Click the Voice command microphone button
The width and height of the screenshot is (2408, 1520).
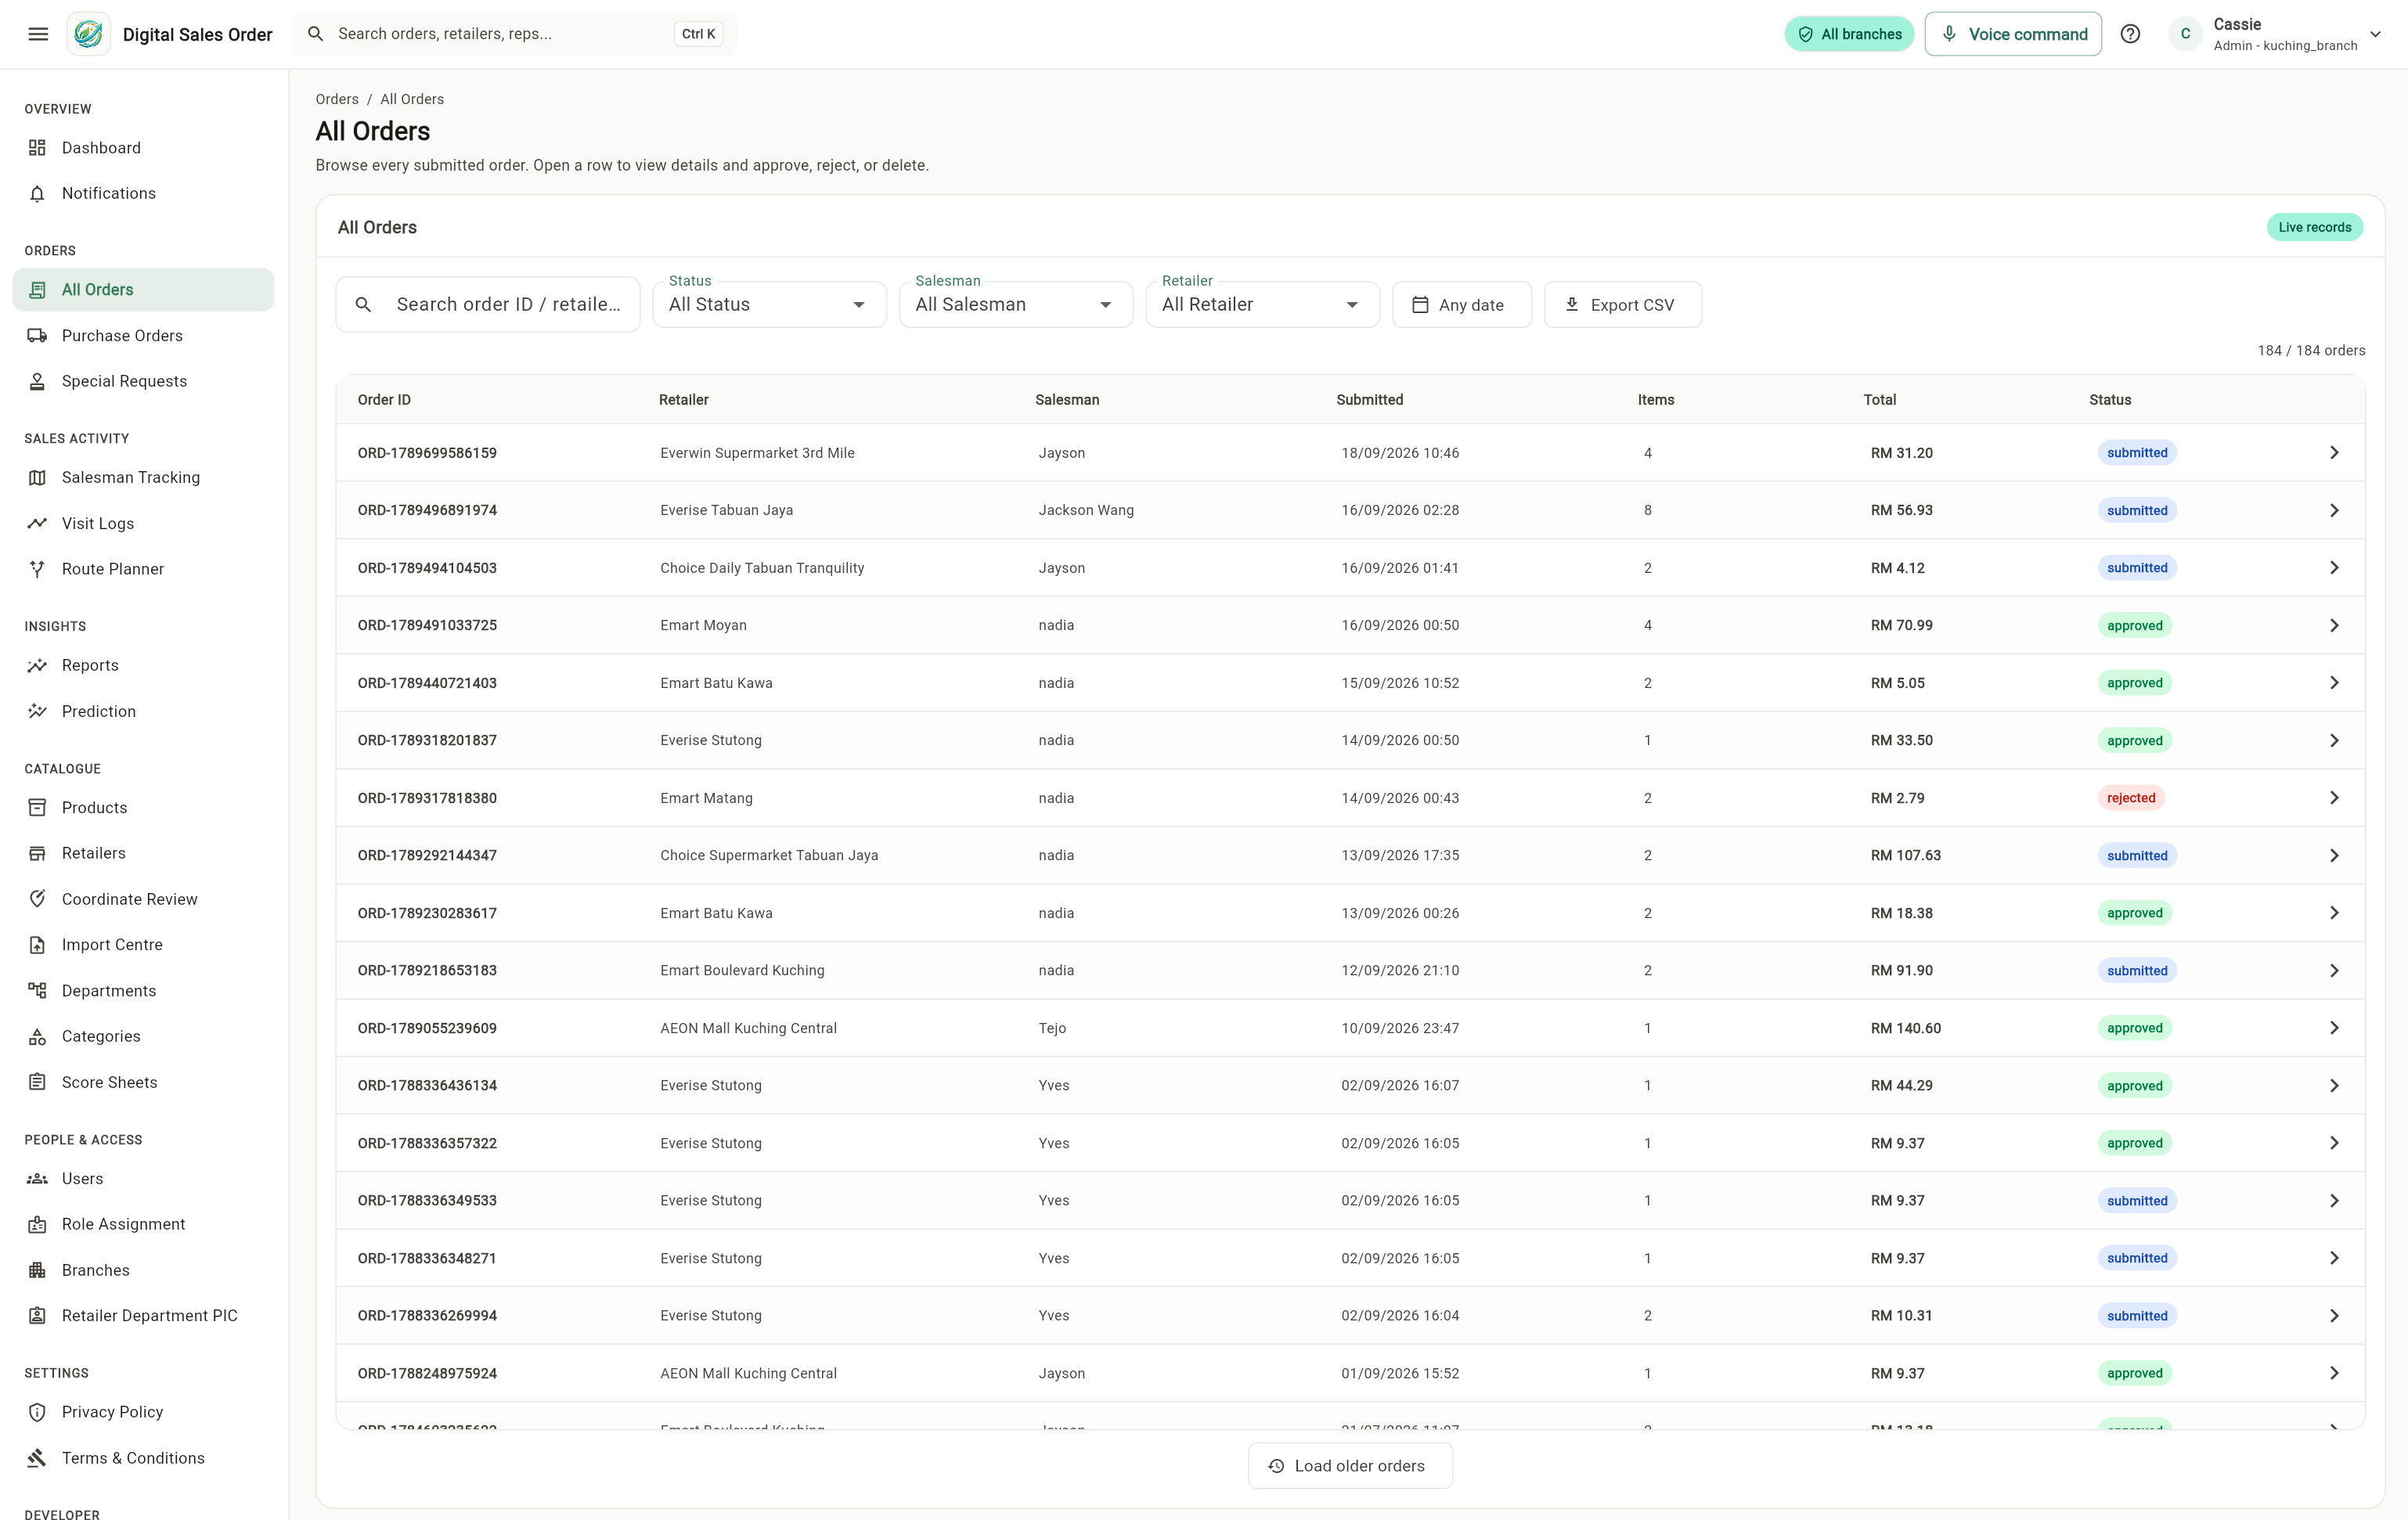[2013, 34]
